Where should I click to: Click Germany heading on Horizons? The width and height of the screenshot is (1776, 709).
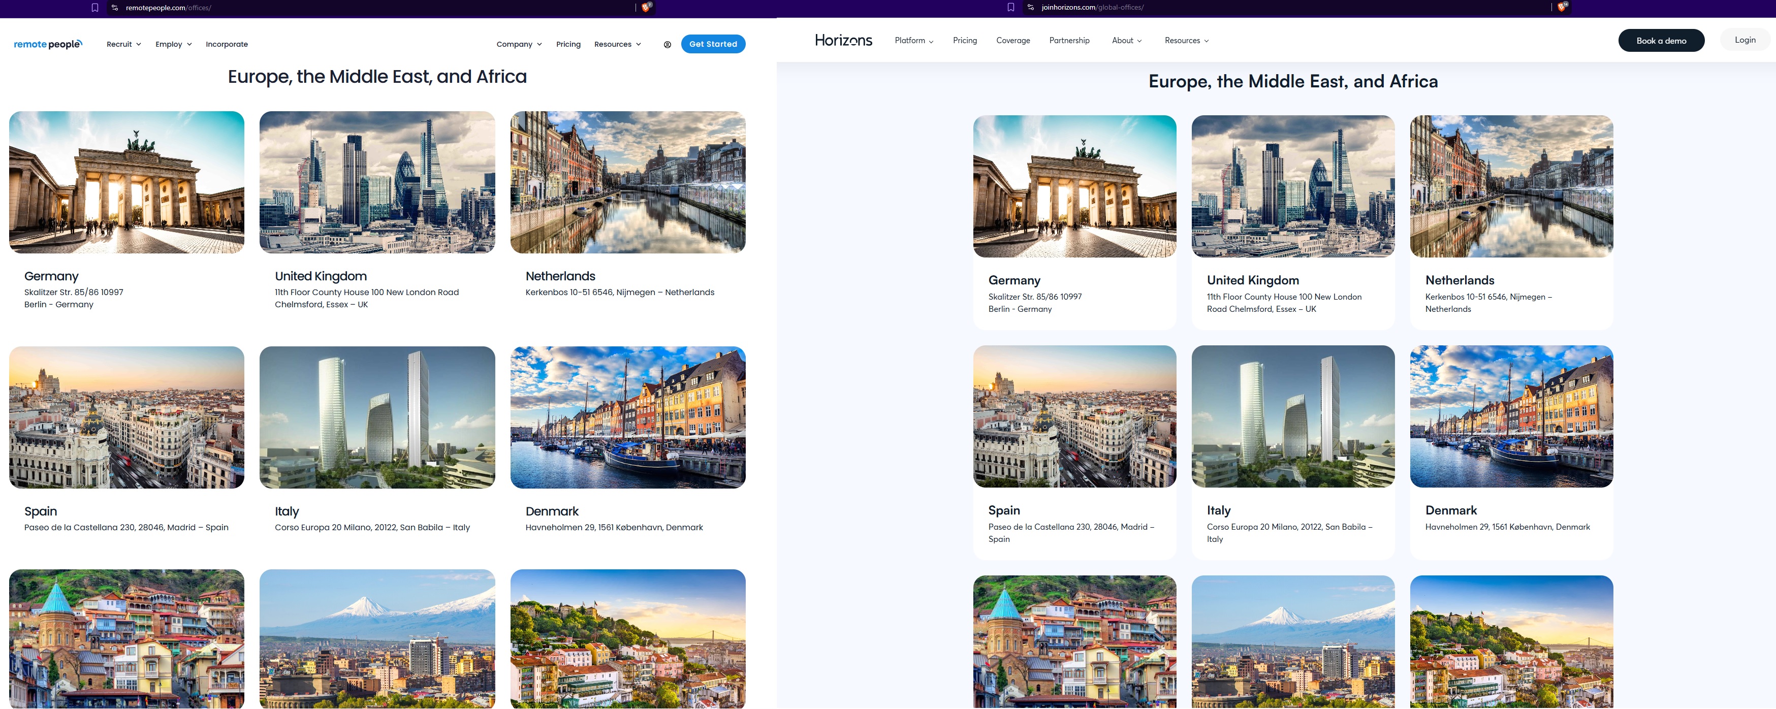click(1014, 280)
